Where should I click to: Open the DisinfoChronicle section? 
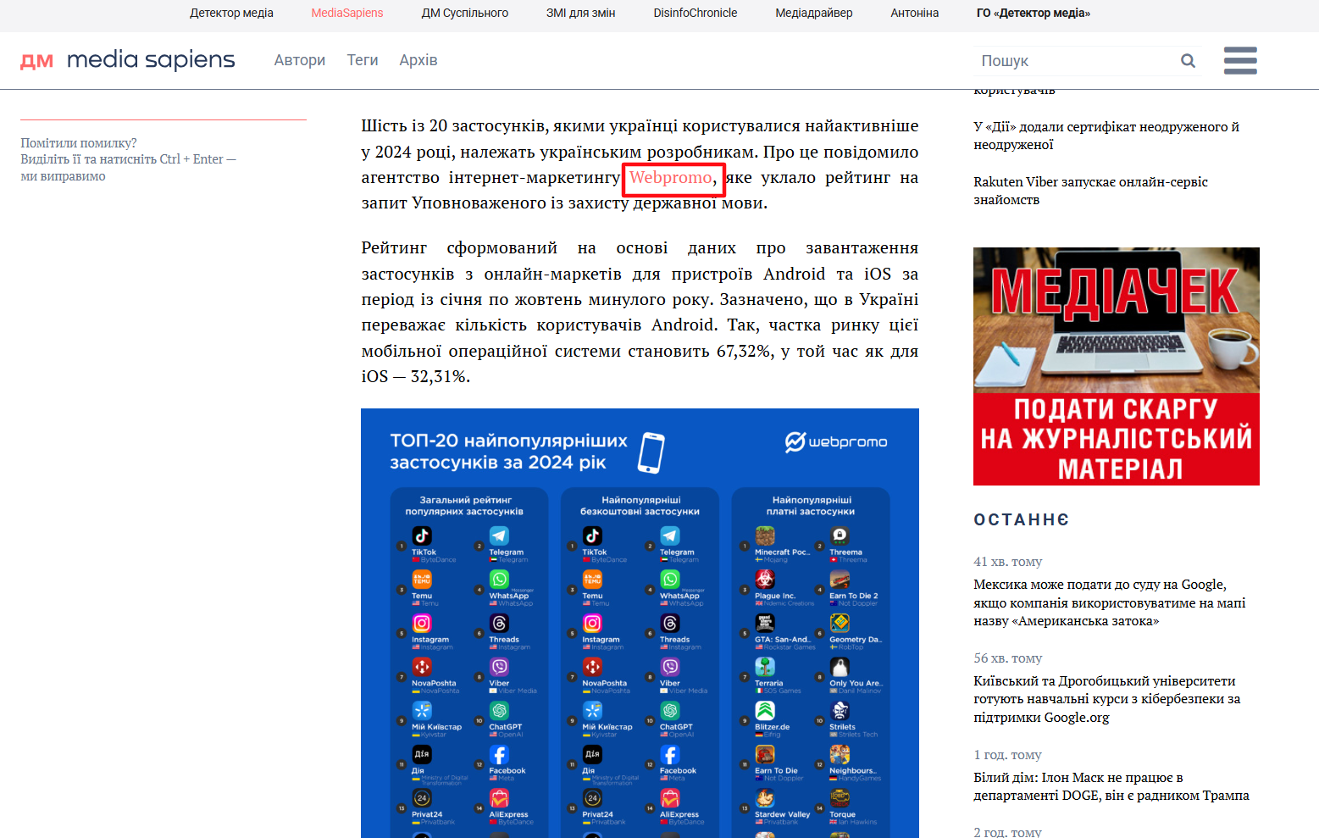[695, 13]
